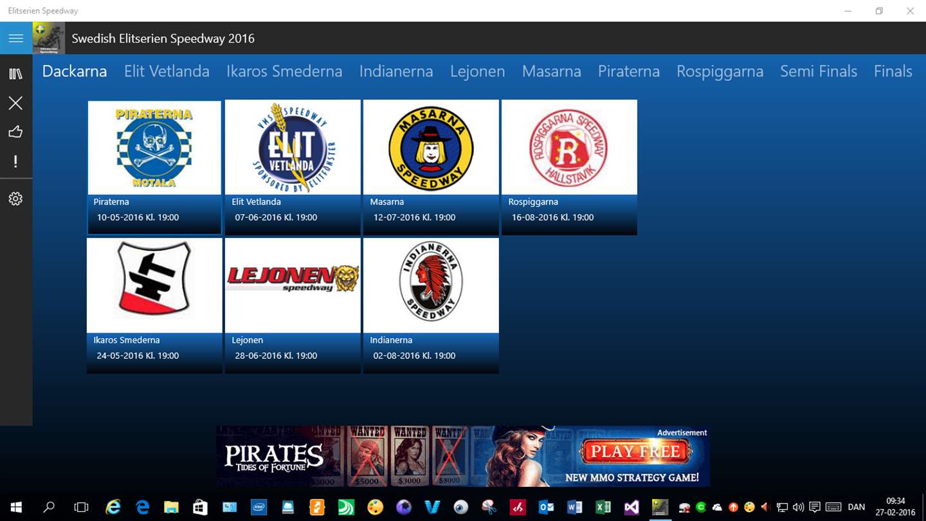Click the Elitserien Speedway app taskbar icon
The image size is (926, 521).
tap(660, 507)
